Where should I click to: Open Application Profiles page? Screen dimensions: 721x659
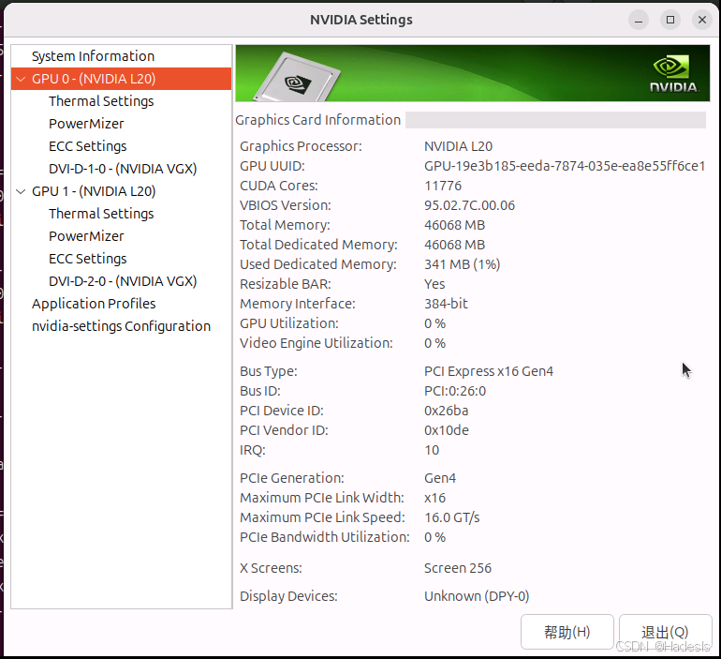click(94, 304)
